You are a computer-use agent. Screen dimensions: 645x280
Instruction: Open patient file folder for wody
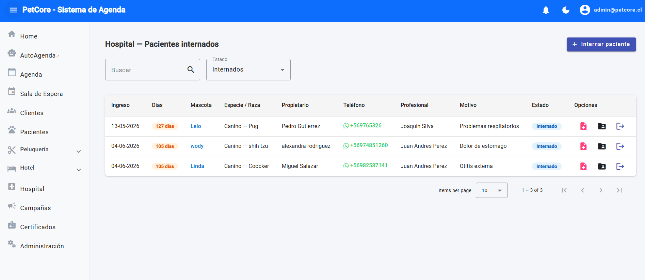tap(602, 146)
